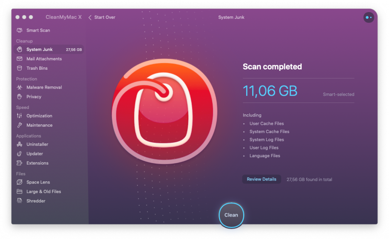
Task: Click the Malware Removal biohazard icon
Action: pos(19,87)
